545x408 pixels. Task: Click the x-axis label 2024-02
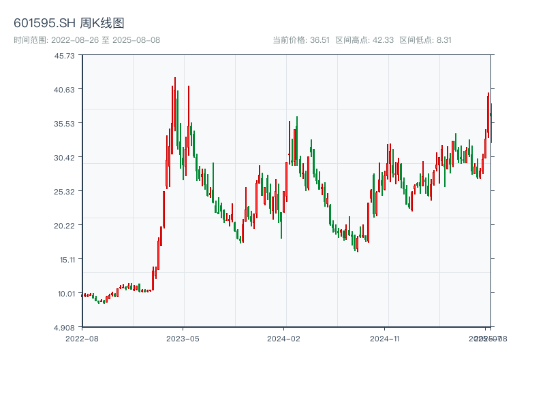[283, 339]
